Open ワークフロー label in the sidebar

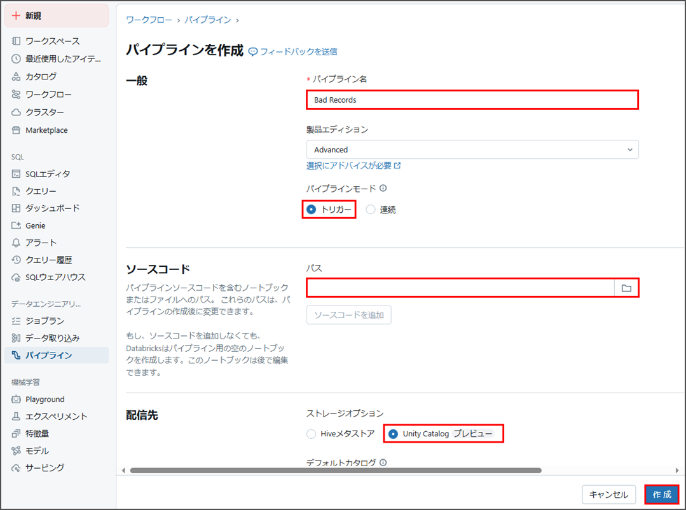click(48, 95)
